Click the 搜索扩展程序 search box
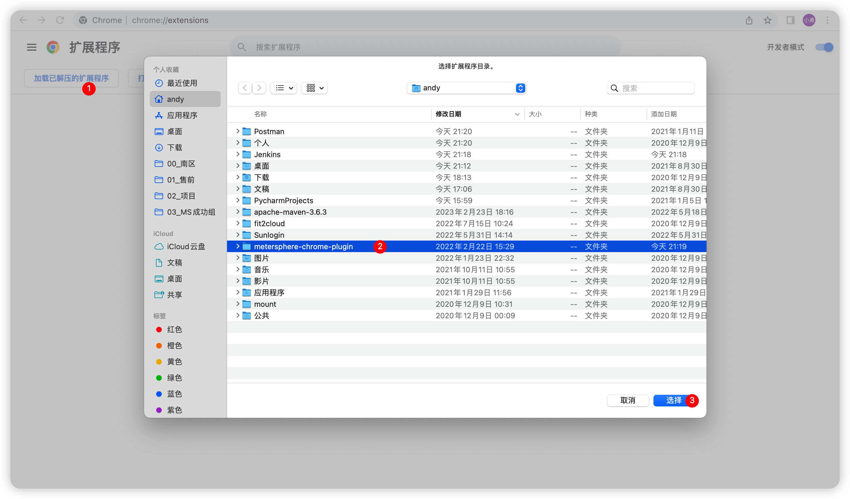This screenshot has width=850, height=499. [425, 47]
